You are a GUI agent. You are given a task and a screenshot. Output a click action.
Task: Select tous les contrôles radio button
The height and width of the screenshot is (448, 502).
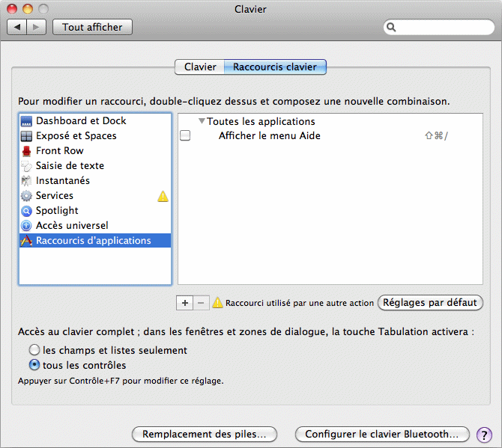pos(34,365)
